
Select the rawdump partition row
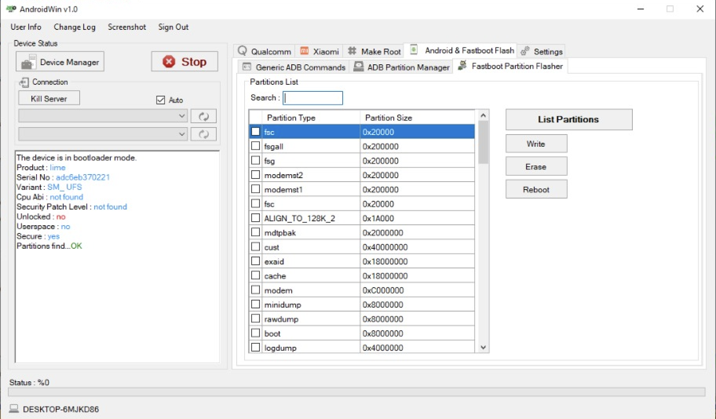[x=362, y=319]
